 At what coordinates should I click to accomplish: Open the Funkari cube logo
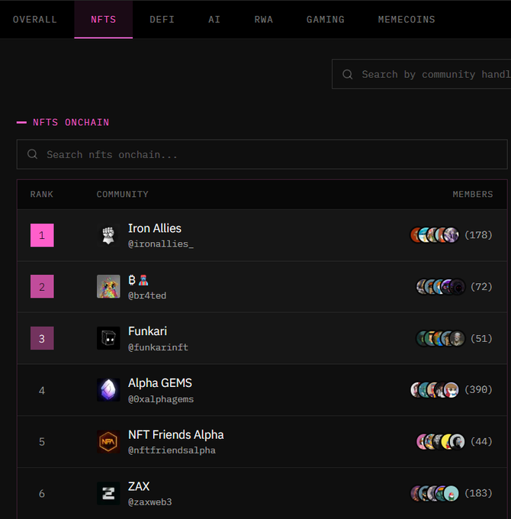[x=108, y=338]
